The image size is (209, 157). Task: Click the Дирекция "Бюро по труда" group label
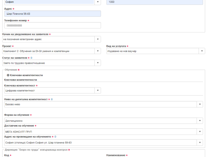(x=36, y=150)
